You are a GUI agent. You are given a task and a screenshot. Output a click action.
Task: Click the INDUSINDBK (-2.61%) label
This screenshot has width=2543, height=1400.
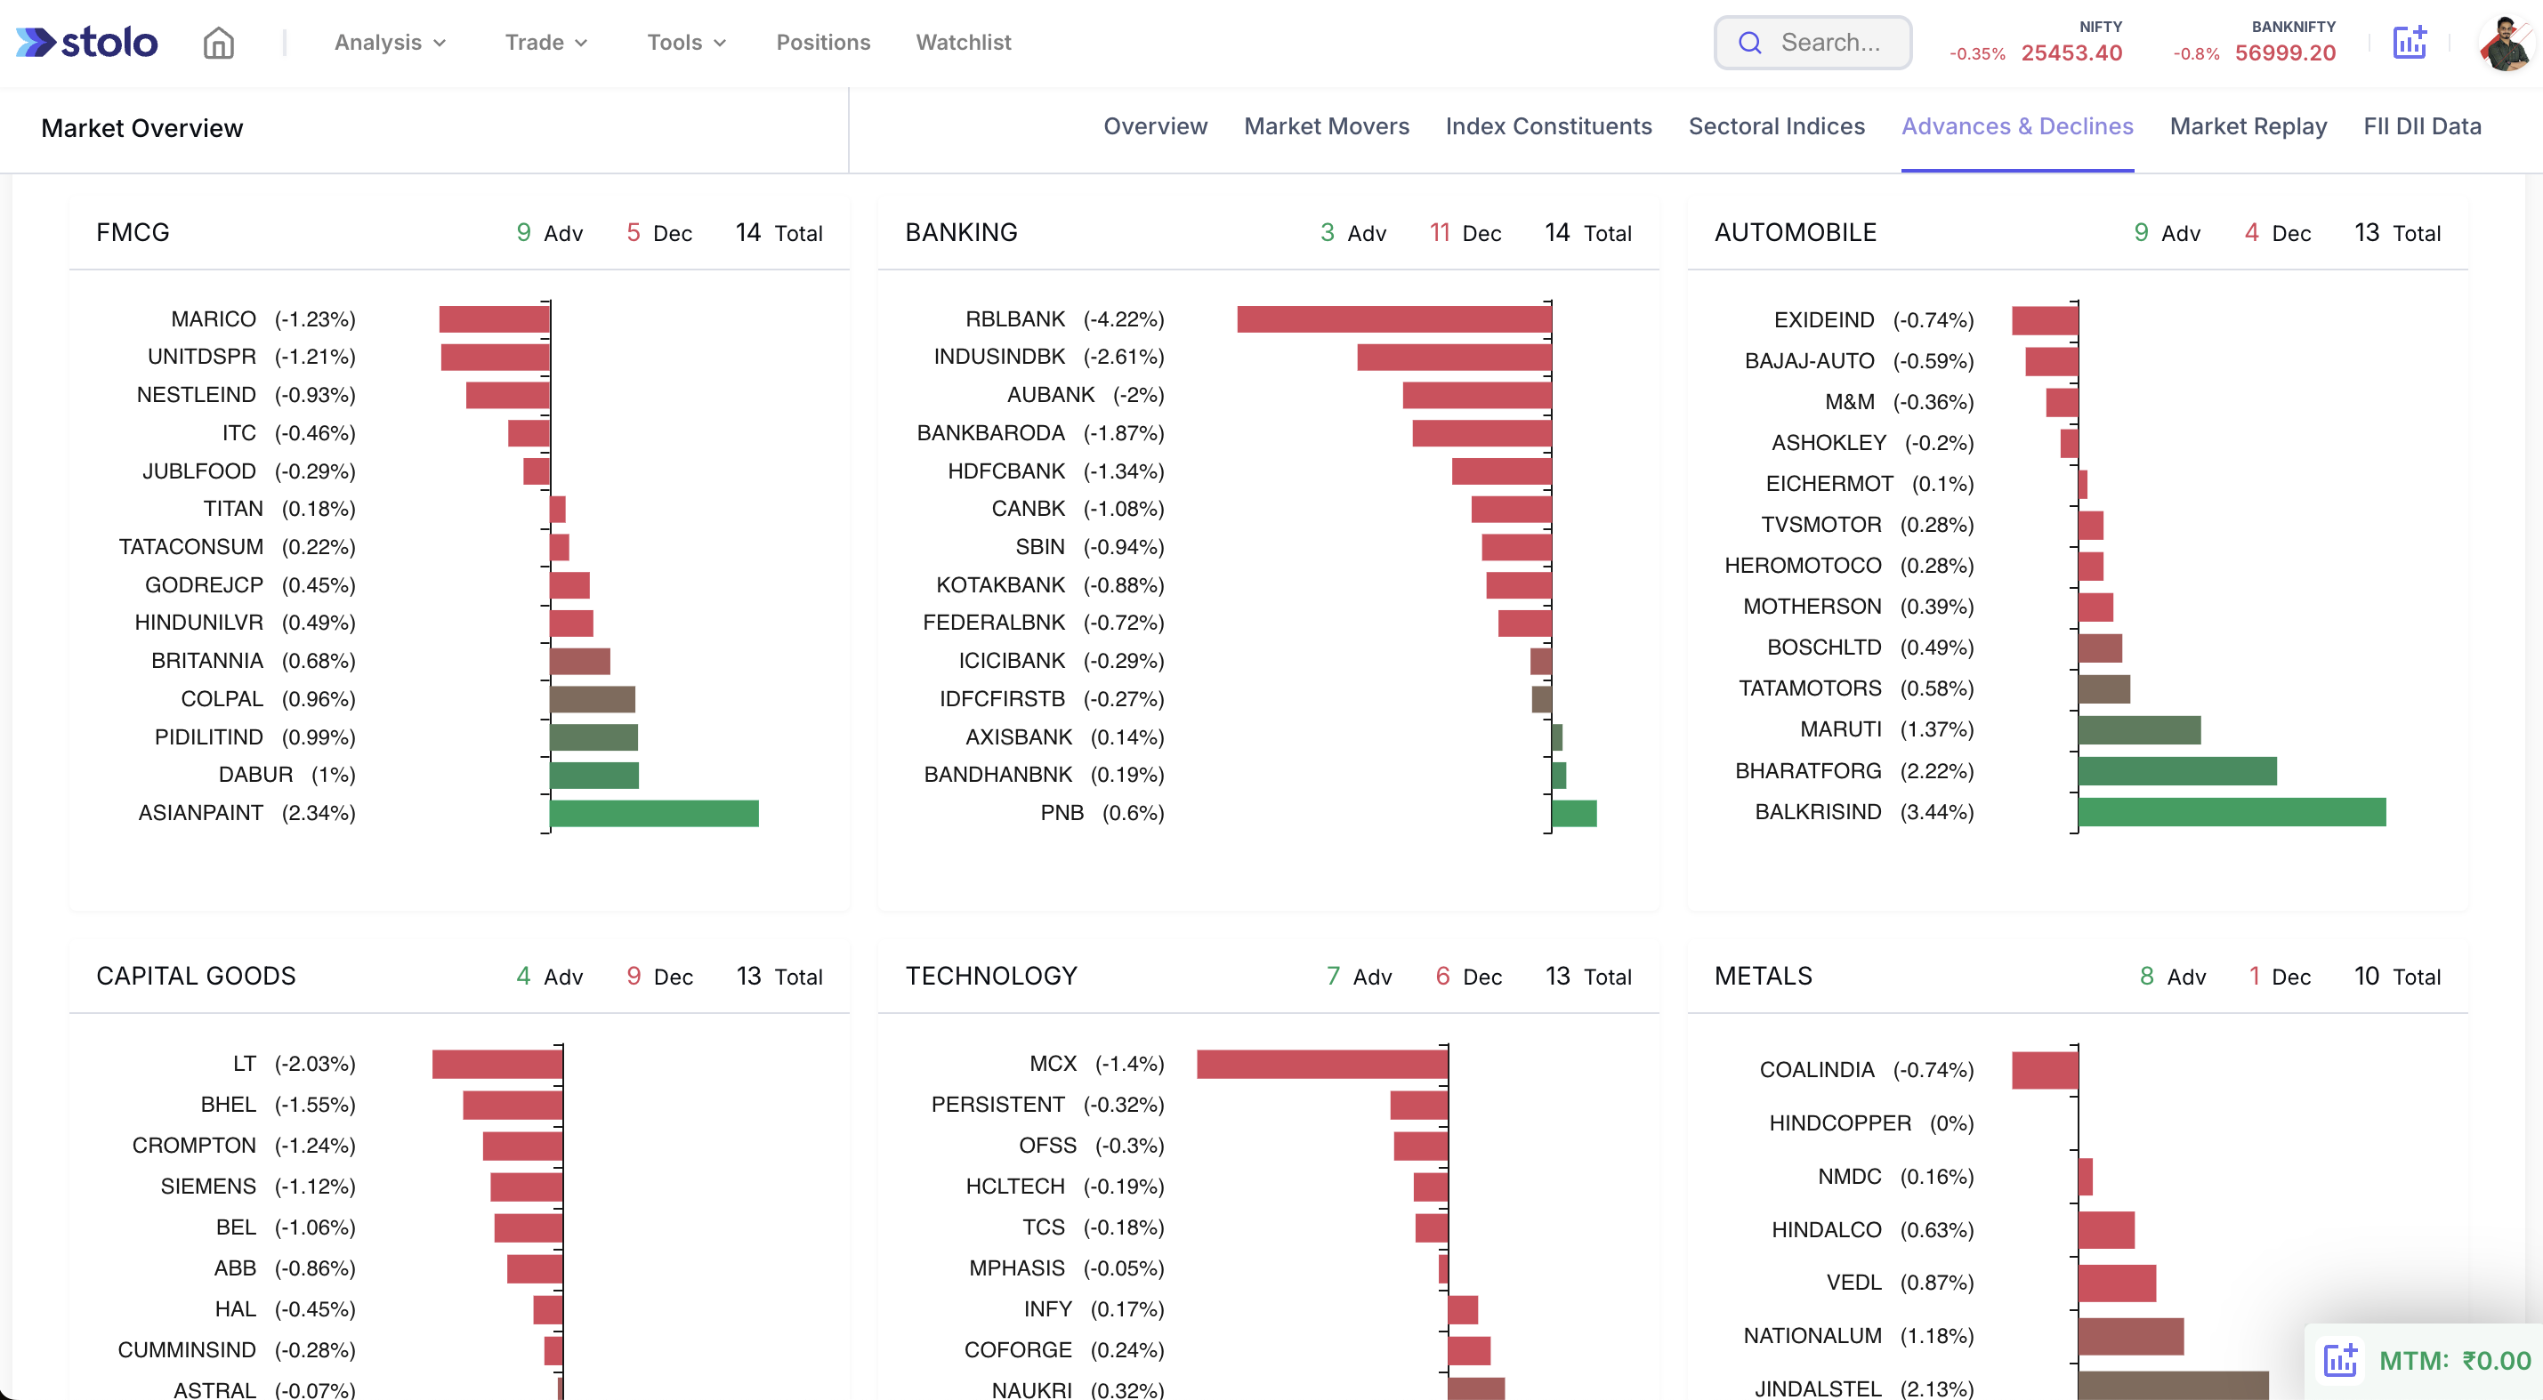pyautogui.click(x=1048, y=356)
